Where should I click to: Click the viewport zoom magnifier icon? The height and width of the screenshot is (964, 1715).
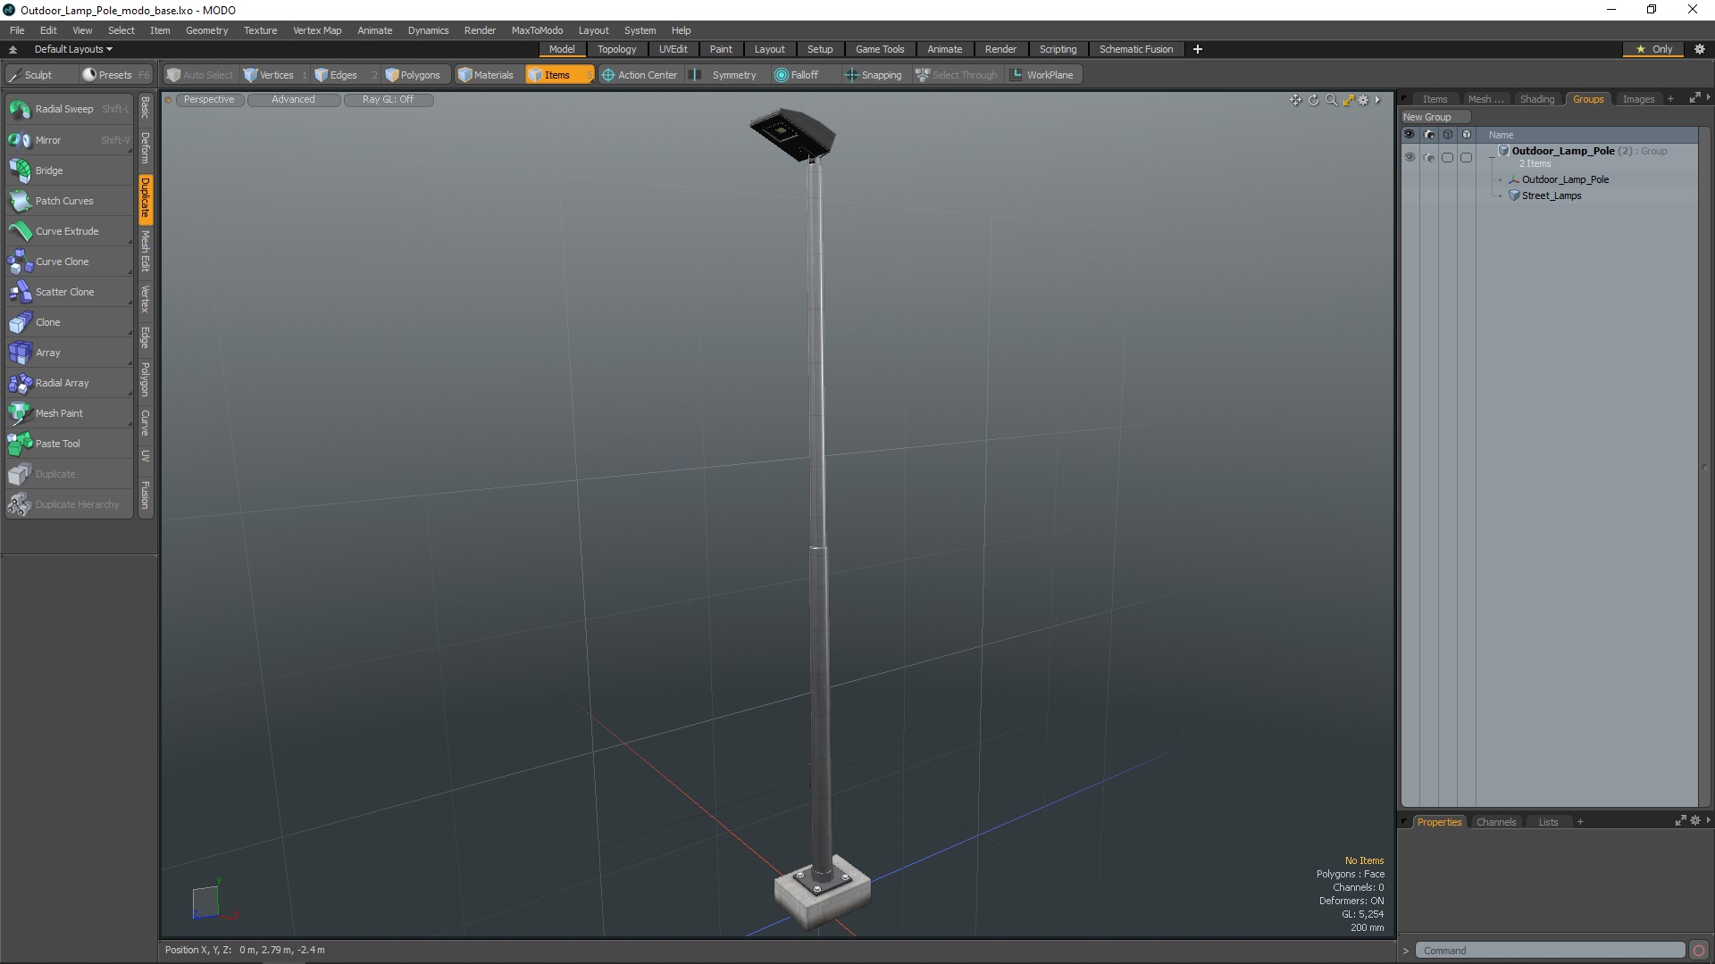(x=1331, y=100)
